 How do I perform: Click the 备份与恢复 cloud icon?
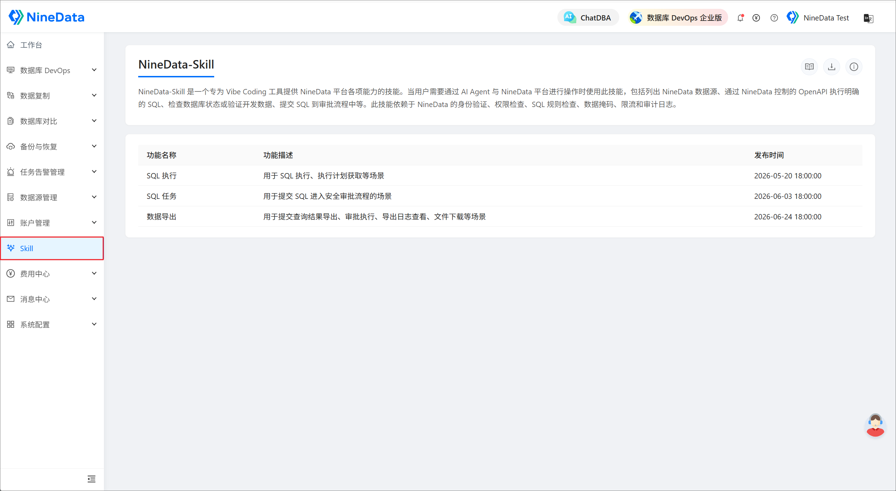click(11, 146)
